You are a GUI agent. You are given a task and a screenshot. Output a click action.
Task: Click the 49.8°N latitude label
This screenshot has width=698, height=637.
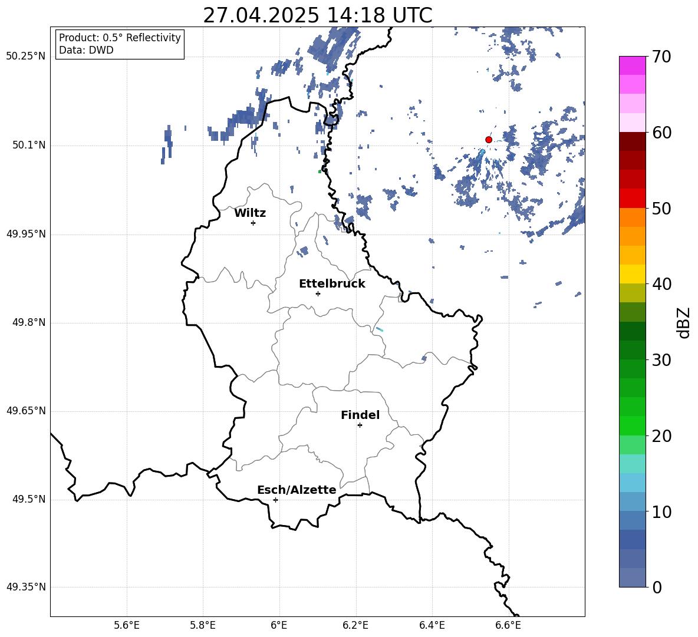29,322
